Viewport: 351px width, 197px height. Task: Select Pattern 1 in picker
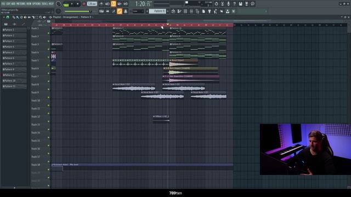[x=14, y=30]
